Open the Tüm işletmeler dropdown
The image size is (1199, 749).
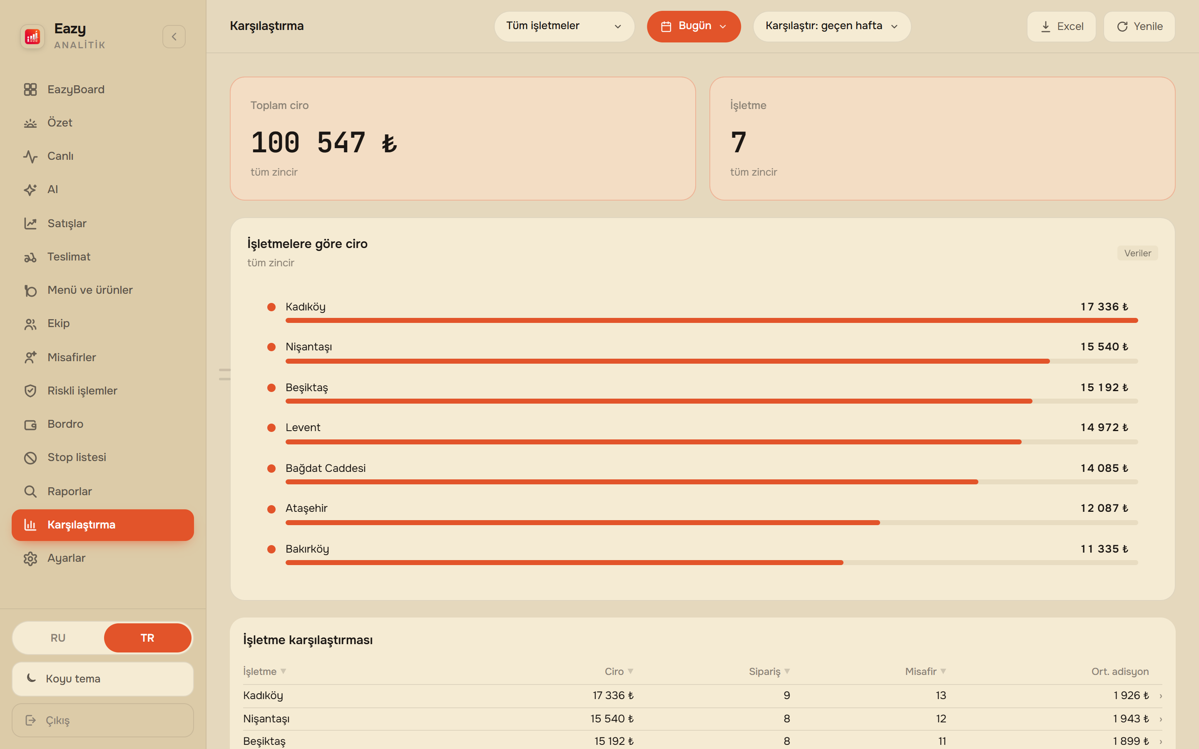(565, 26)
